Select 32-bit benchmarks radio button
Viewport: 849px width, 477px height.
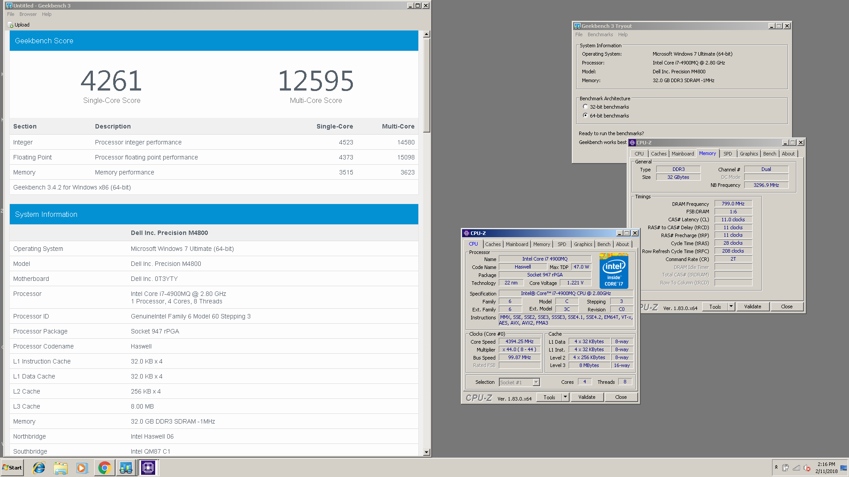(x=585, y=107)
